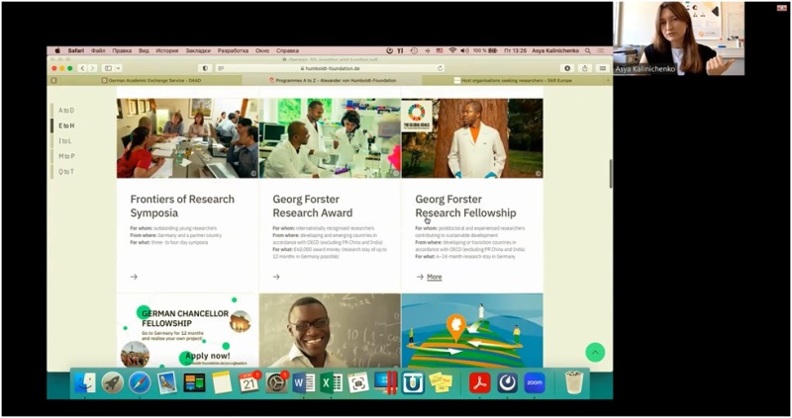The image size is (792, 418).
Task: Click the Wi-Fi status icon
Action: point(452,50)
